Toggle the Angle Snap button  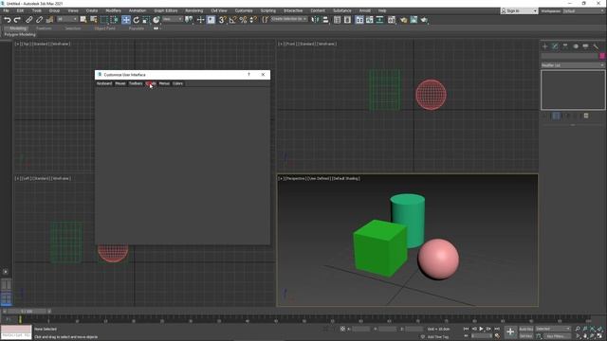pyautogui.click(x=232, y=20)
